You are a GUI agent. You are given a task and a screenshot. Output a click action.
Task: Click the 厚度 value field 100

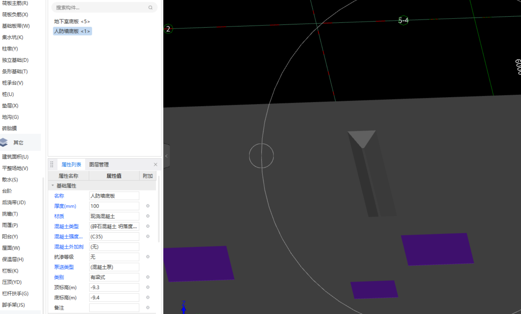(114, 206)
